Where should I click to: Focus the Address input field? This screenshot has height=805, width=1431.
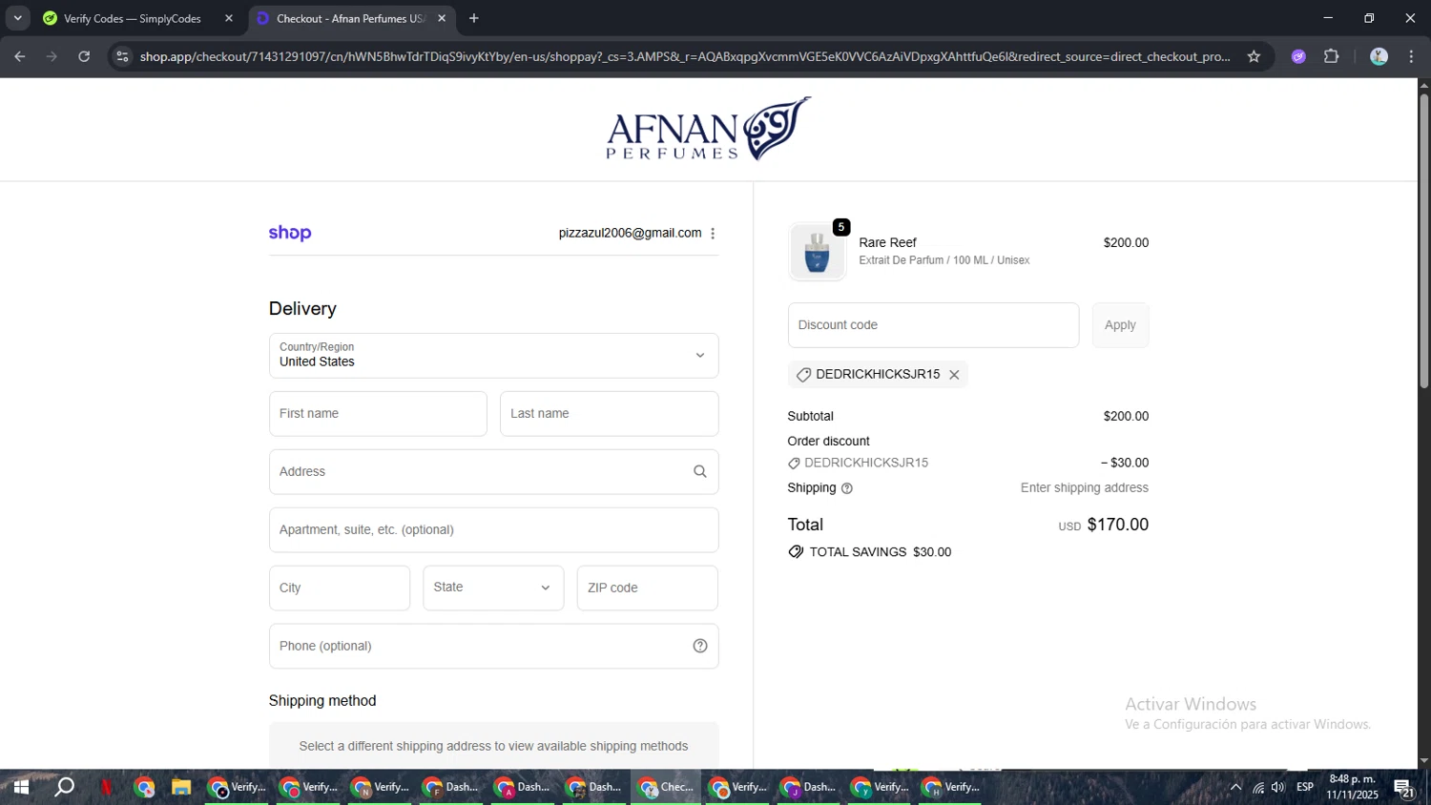coord(493,472)
